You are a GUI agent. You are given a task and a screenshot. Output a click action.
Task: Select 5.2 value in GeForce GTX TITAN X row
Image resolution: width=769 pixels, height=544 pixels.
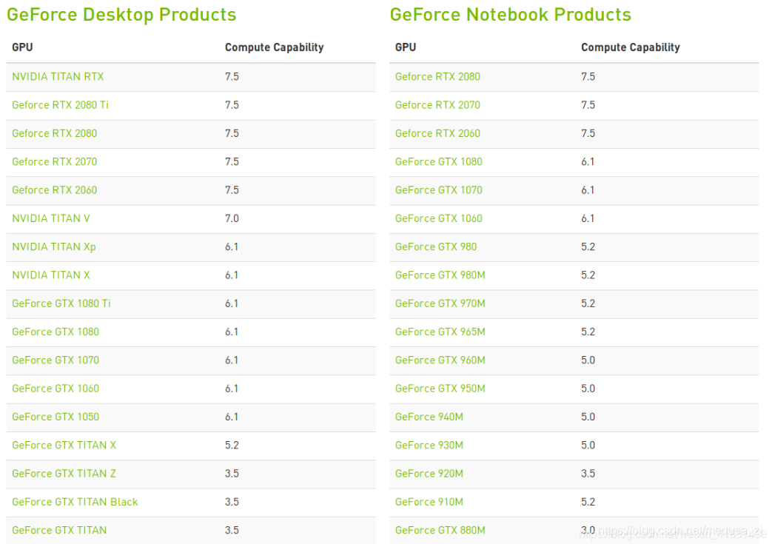point(232,446)
